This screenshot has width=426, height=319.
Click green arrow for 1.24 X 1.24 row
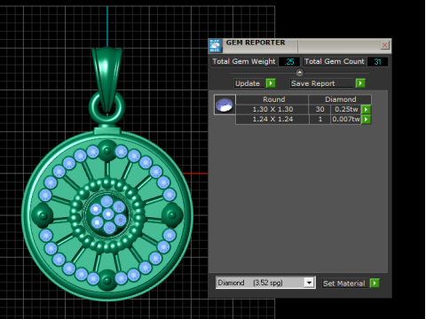367,119
